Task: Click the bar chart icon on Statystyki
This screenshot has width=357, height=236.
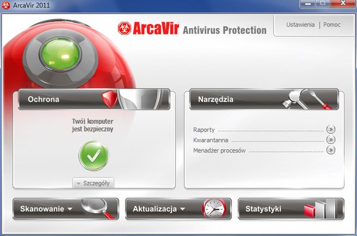Action: (x=320, y=209)
